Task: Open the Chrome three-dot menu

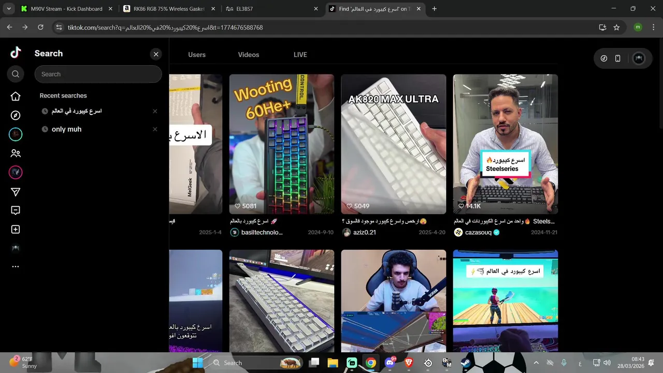Action: pyautogui.click(x=653, y=27)
